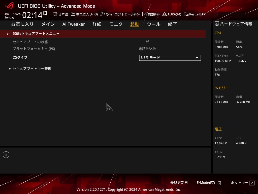Switch to お気に入り tab

pyautogui.click(x=22, y=24)
